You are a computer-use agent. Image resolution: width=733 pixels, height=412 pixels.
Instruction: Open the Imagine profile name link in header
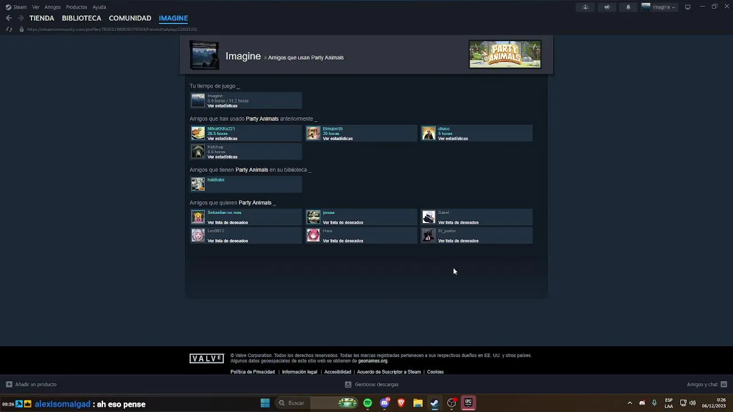(x=243, y=56)
